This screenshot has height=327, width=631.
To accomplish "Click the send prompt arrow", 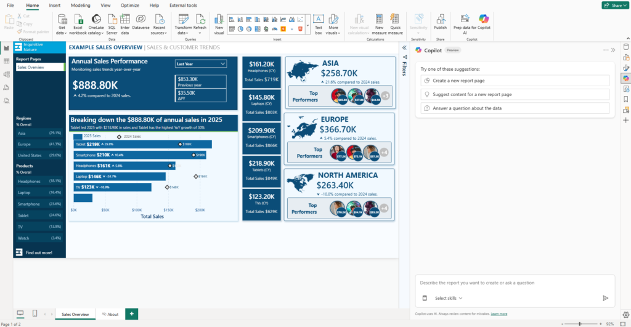I will [x=605, y=298].
